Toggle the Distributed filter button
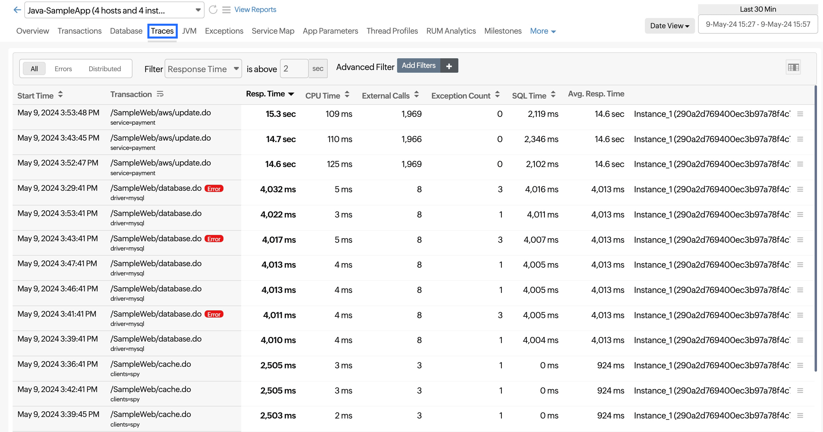823x432 pixels. [x=105, y=68]
